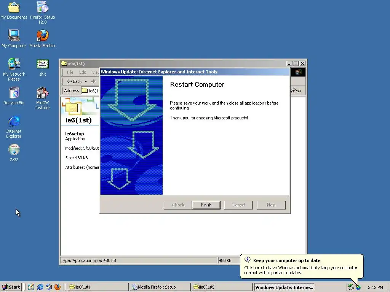Open My Documents desktop icon

tap(14, 10)
